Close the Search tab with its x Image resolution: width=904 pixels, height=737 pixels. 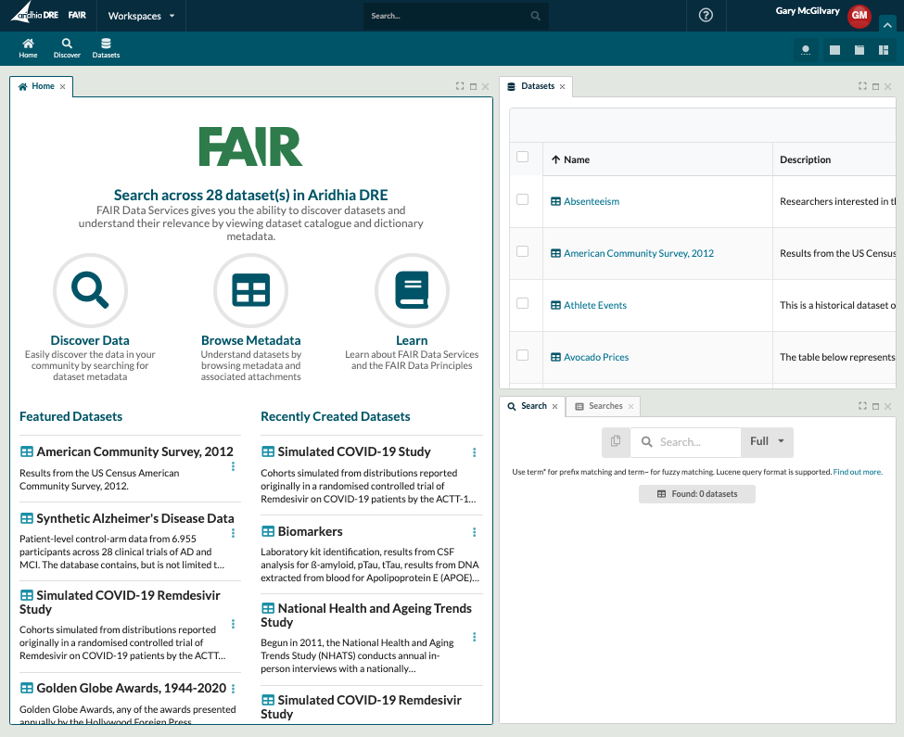[554, 407]
